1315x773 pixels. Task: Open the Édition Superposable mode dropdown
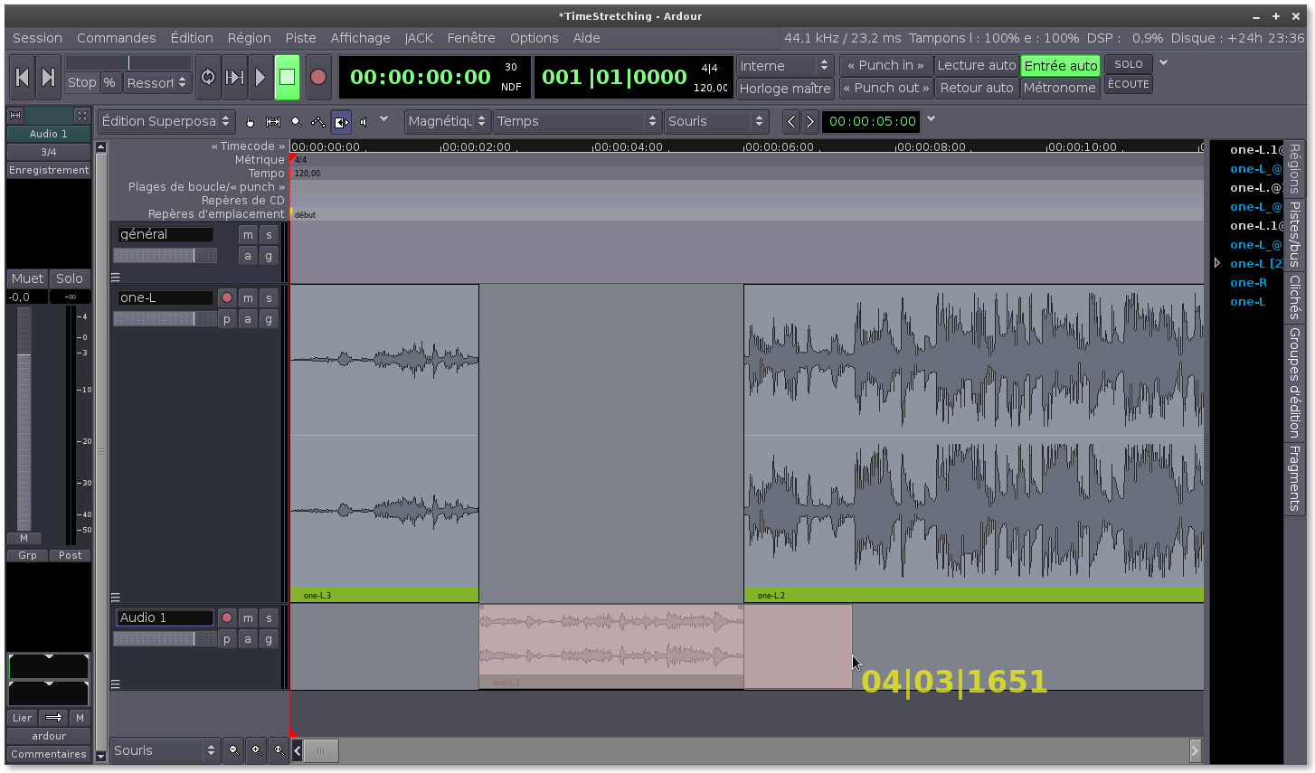tap(166, 121)
